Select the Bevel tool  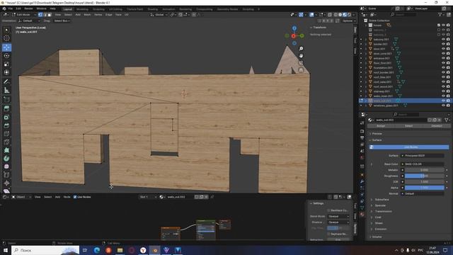(x=6, y=125)
